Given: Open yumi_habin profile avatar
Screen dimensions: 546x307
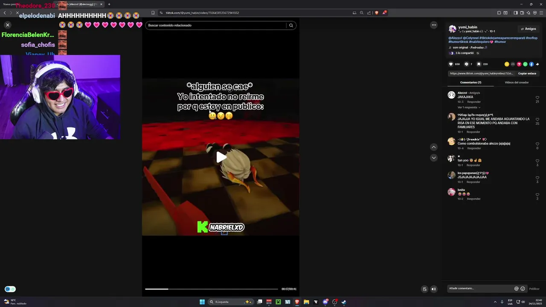Looking at the screenshot, I should [452, 29].
